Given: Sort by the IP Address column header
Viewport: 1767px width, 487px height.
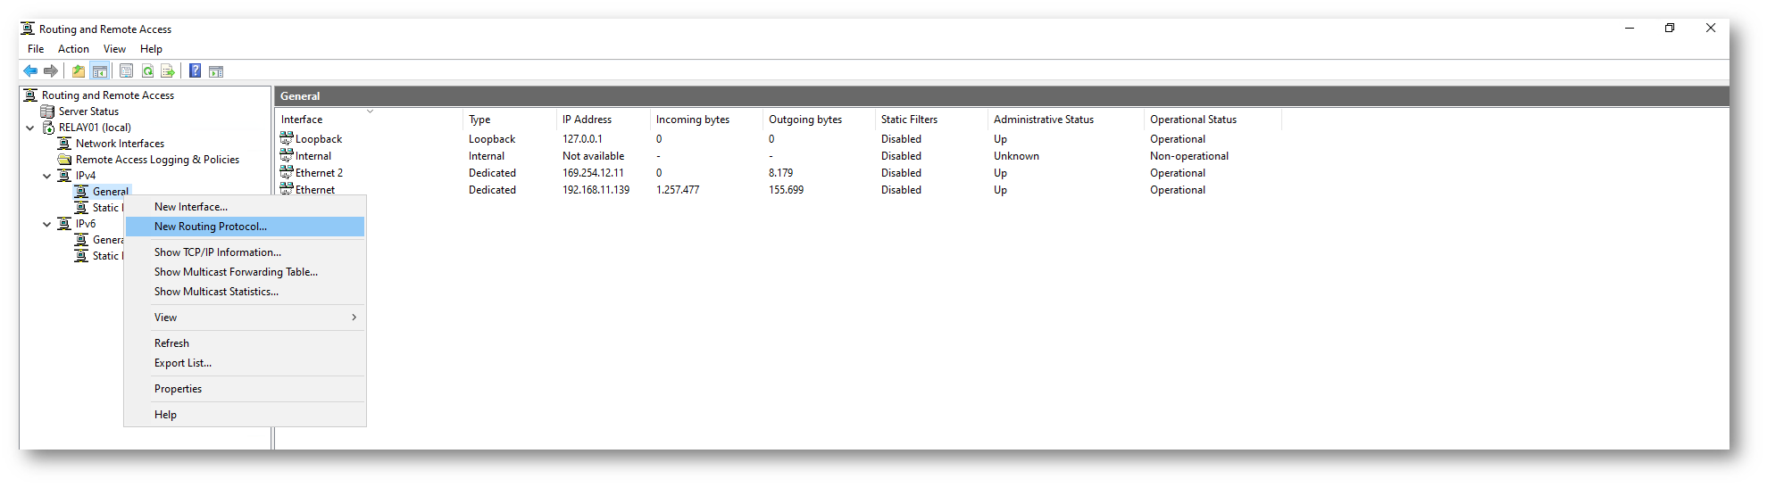Looking at the screenshot, I should coord(587,120).
